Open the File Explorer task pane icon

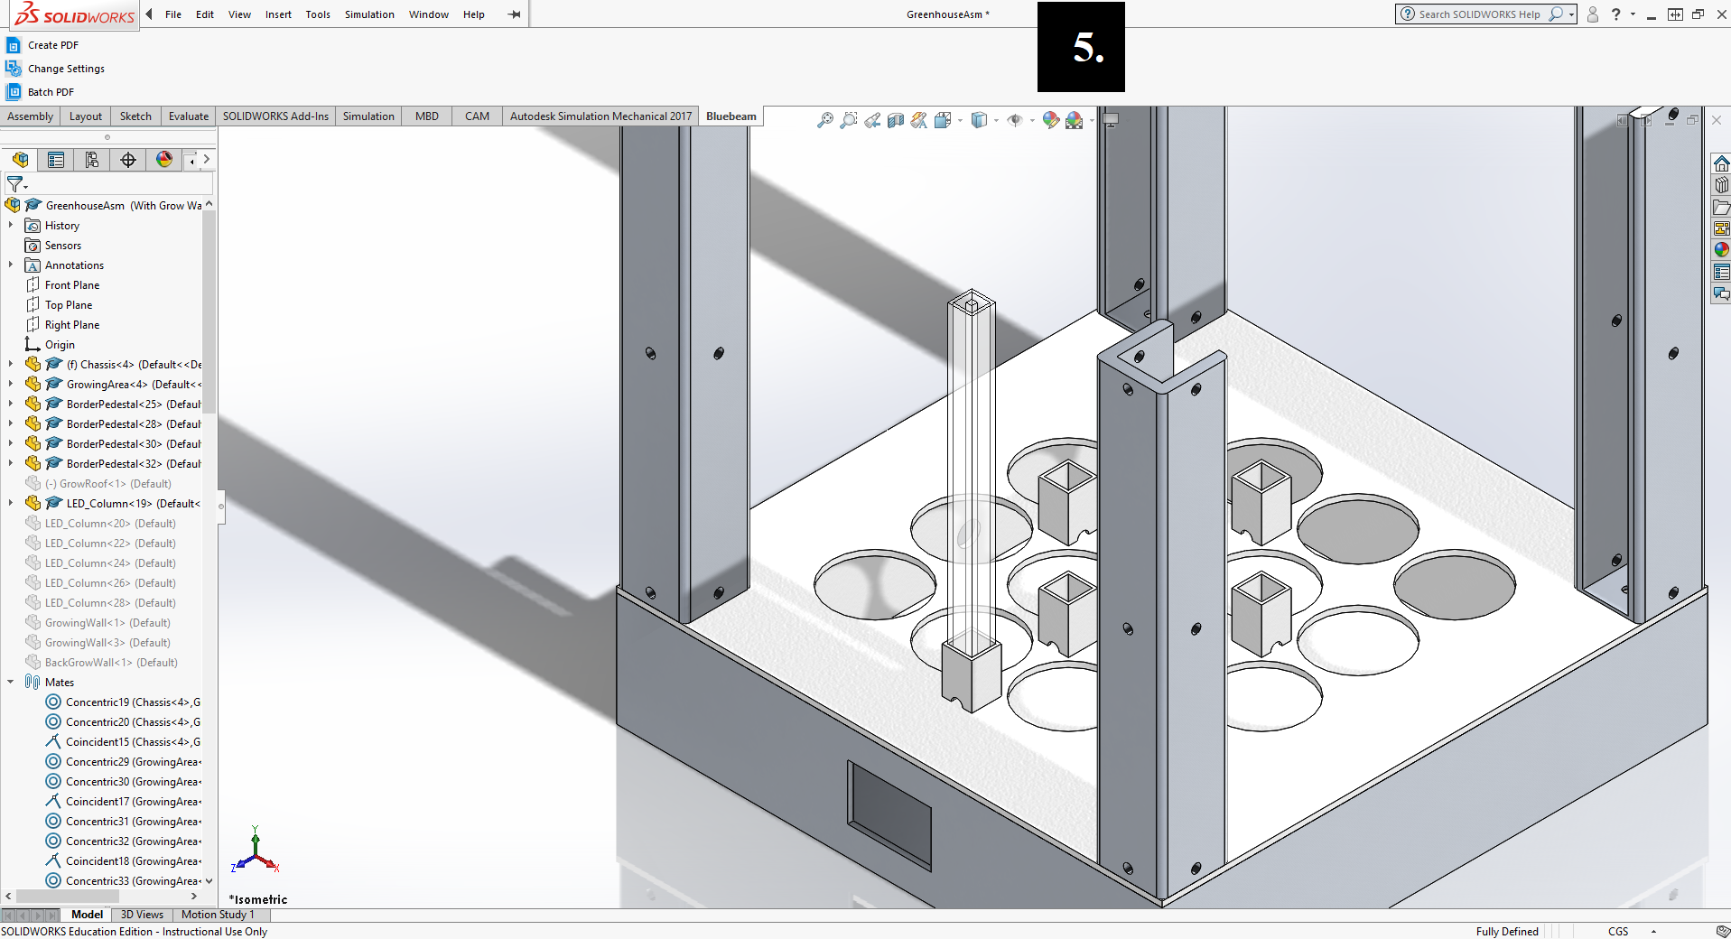tap(1722, 207)
